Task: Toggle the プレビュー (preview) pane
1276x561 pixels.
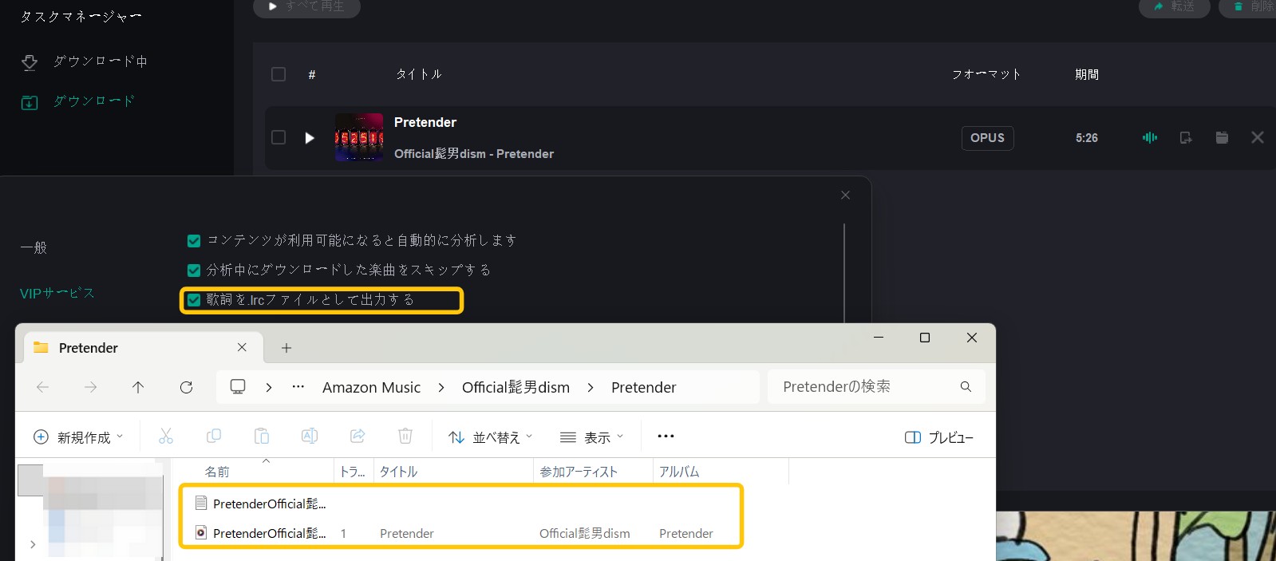Action: point(938,437)
